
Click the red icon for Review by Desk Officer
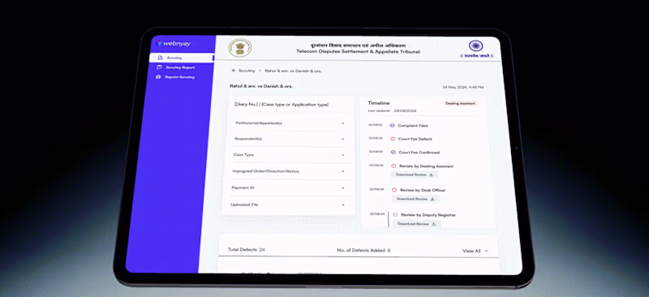click(x=394, y=190)
